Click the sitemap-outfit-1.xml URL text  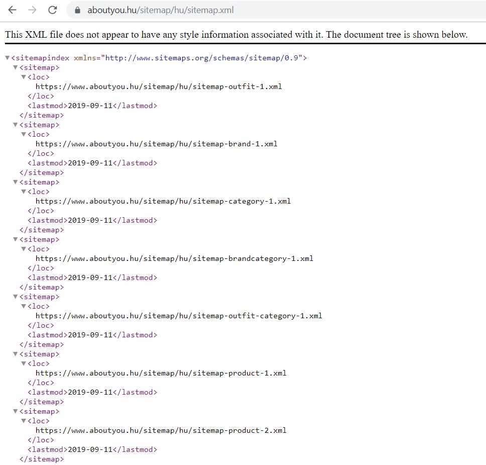tap(159, 86)
